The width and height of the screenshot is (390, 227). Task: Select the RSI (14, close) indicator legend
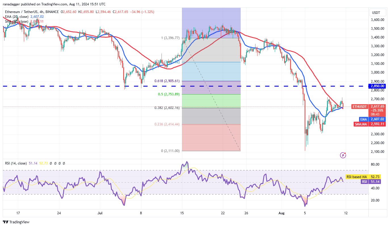coord(16,163)
